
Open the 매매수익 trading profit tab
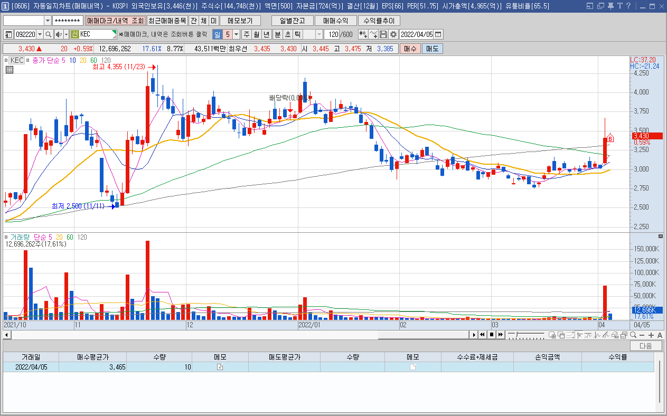(x=335, y=21)
